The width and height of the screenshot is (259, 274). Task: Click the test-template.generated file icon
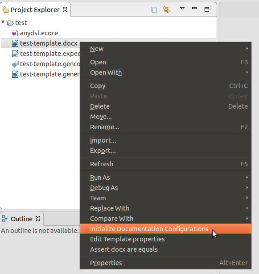[15, 74]
